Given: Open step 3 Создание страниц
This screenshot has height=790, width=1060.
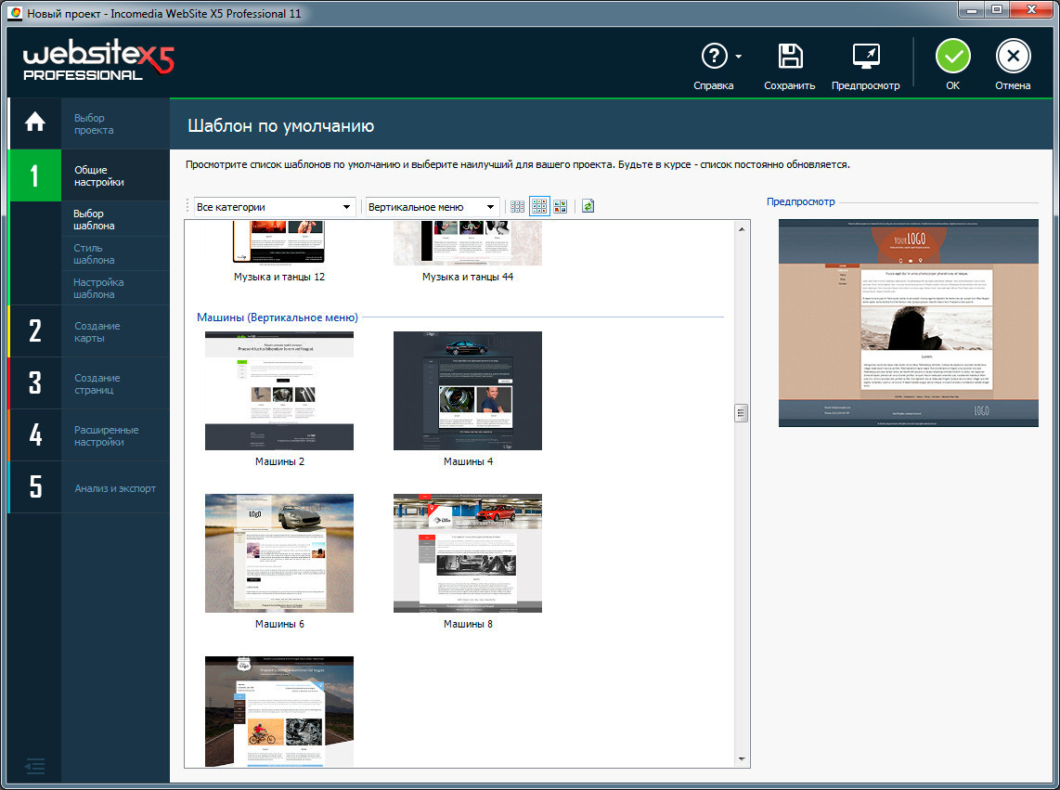Looking at the screenshot, I should [x=97, y=383].
